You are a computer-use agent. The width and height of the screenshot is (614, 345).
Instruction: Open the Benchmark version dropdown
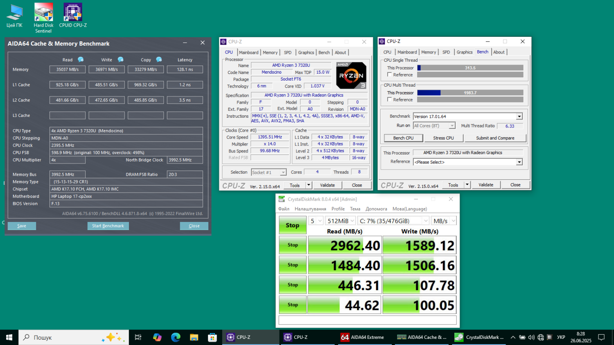coord(519,116)
